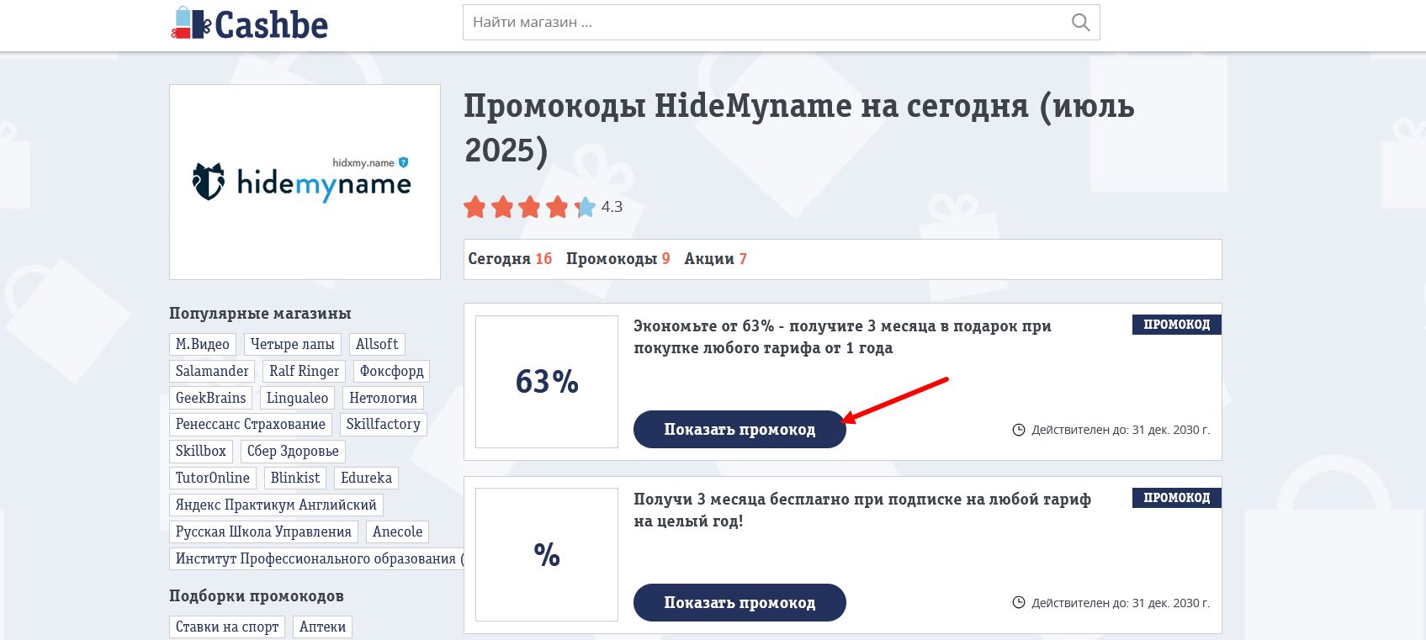Open the Lingualeo store link

(x=298, y=398)
